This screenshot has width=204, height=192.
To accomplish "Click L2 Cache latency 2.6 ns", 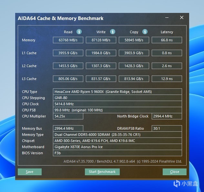I will [x=167, y=66].
